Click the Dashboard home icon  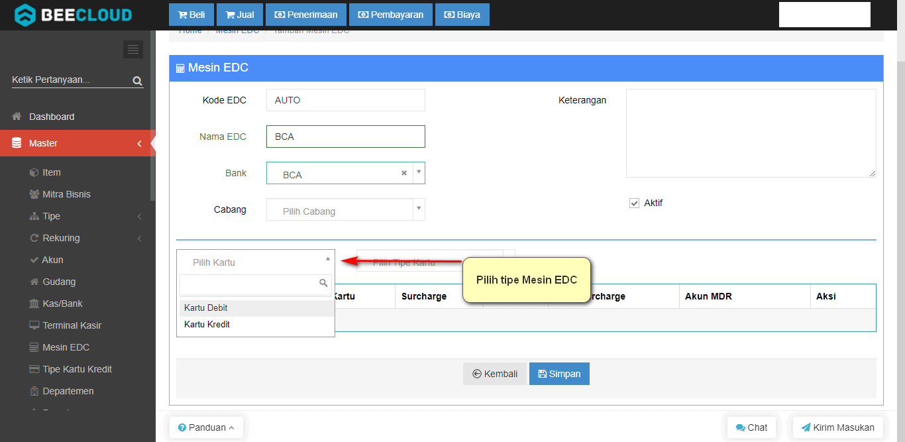click(x=17, y=117)
